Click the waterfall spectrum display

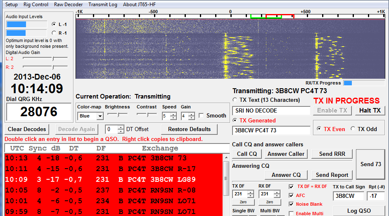tap(230, 49)
